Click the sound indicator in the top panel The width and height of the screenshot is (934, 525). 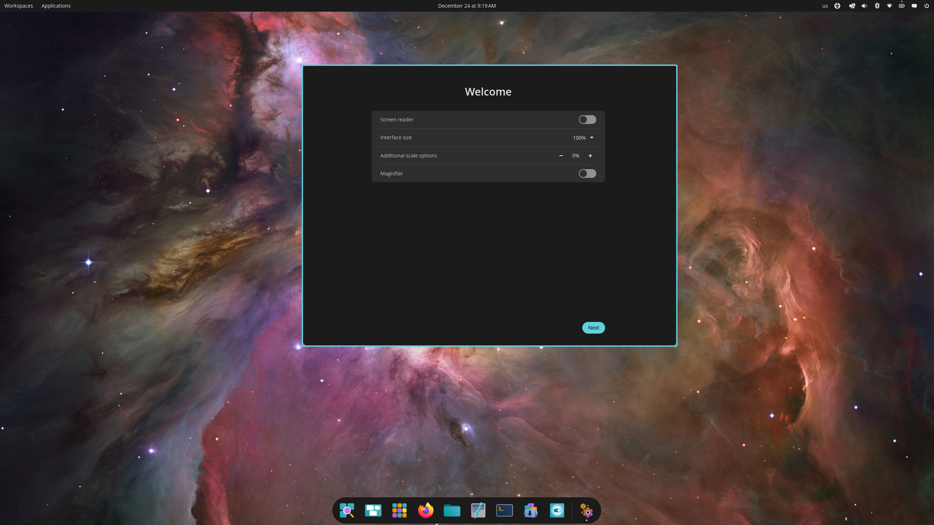coord(864,5)
